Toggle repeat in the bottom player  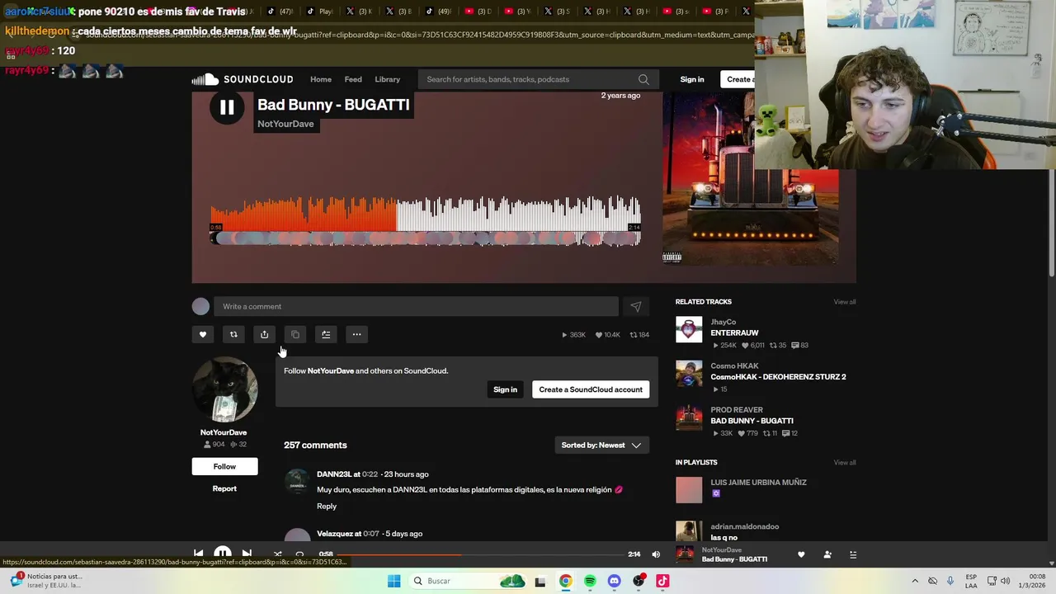click(299, 554)
